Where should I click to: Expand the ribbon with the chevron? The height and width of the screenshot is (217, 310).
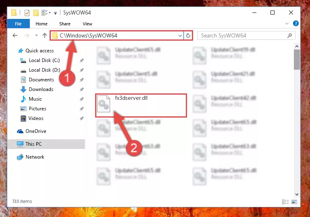pos(287,23)
